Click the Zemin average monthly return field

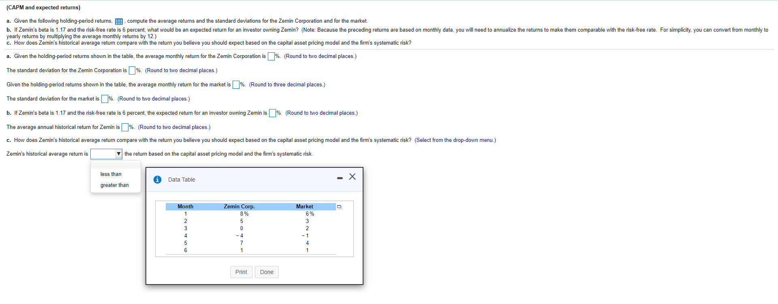271,56
